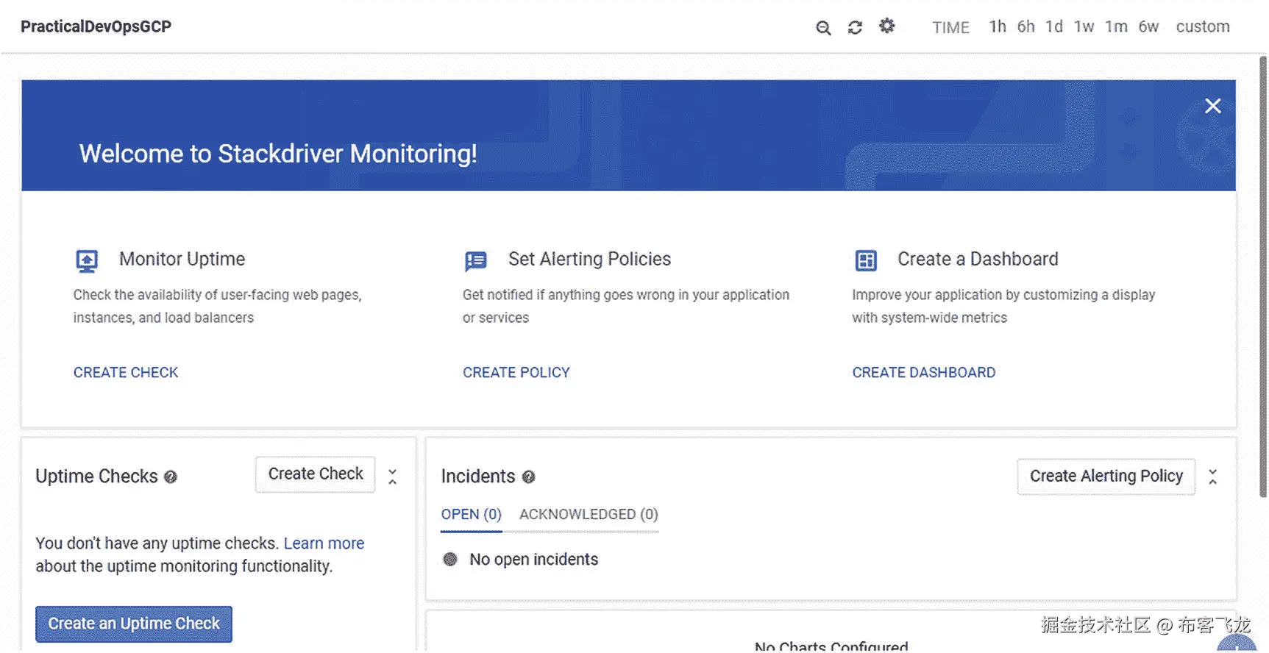Select the 1h time range
The height and width of the screenshot is (653, 1269).
(998, 26)
